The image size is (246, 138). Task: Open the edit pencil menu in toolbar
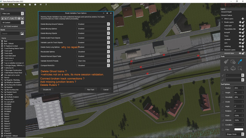(x=8, y=5)
